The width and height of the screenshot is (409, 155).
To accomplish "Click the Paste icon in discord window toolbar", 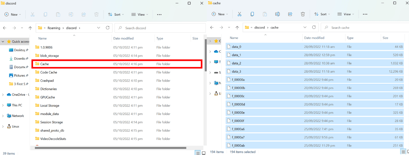I will coord(58,14).
